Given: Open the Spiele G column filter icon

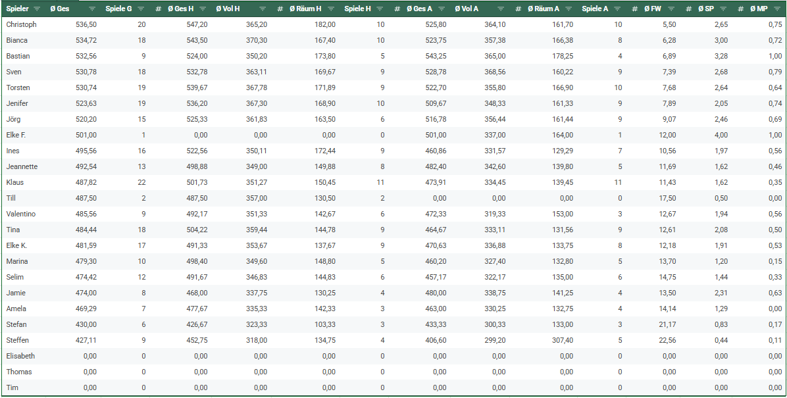Looking at the screenshot, I should pyautogui.click(x=140, y=9).
